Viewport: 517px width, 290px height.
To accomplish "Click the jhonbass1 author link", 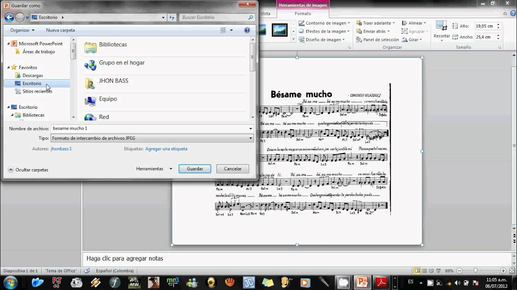I will 61,149.
